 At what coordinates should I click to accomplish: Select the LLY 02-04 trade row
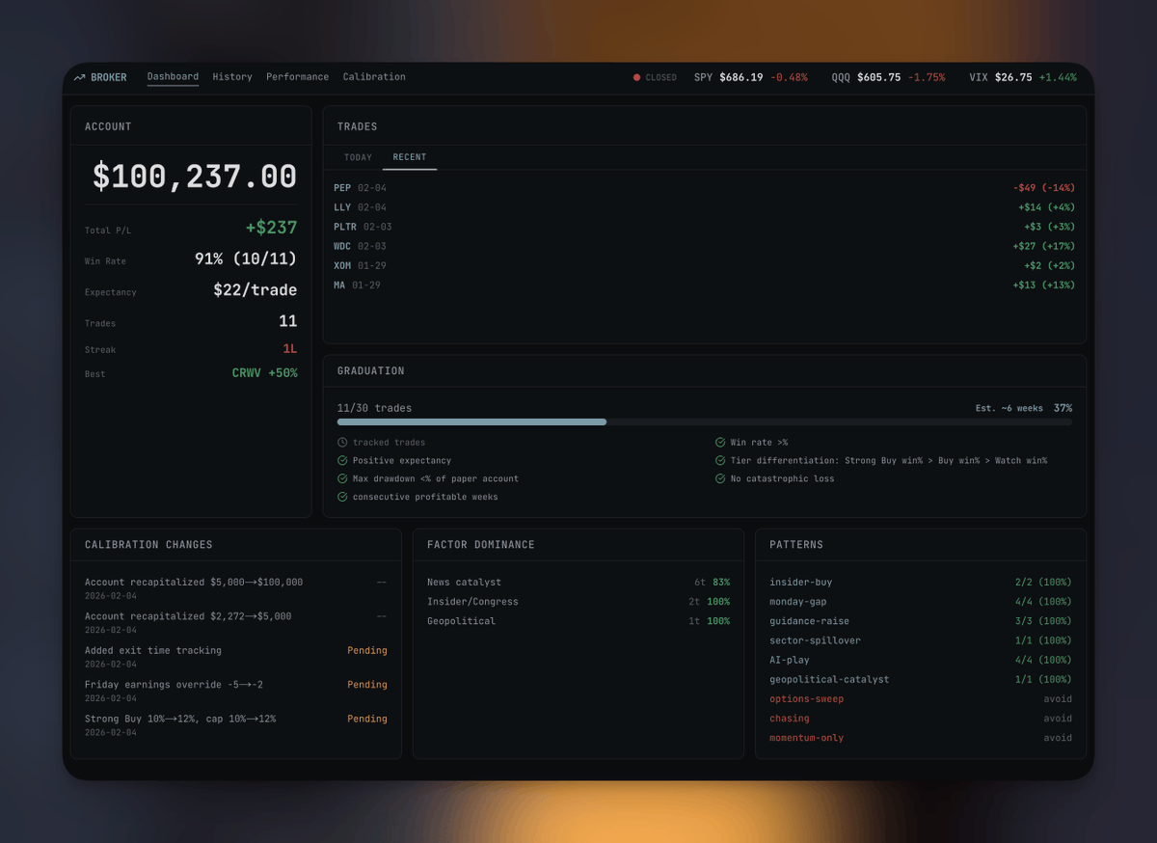coord(704,207)
